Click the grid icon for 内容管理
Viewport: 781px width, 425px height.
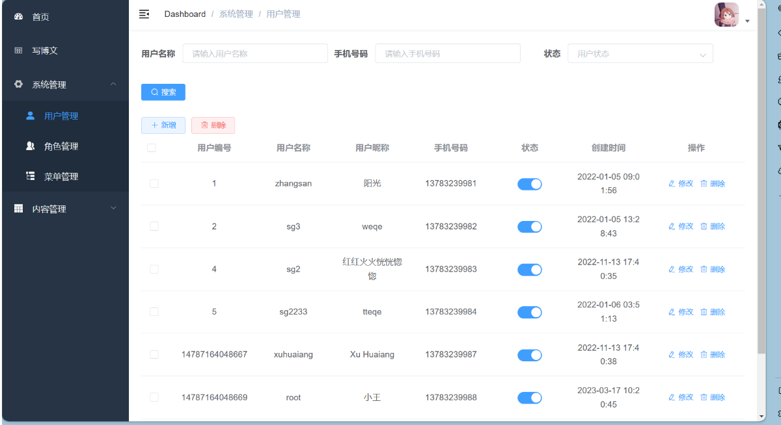pyautogui.click(x=18, y=208)
